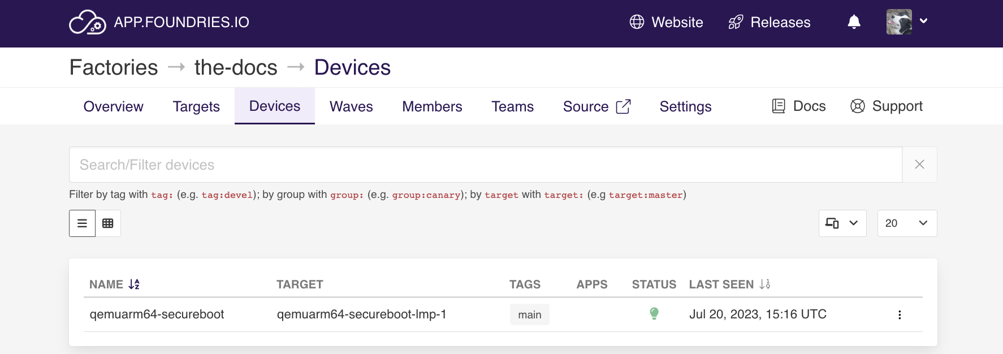1003x354 pixels.
Task: Open the device row three-dot menu
Action: pos(900,315)
